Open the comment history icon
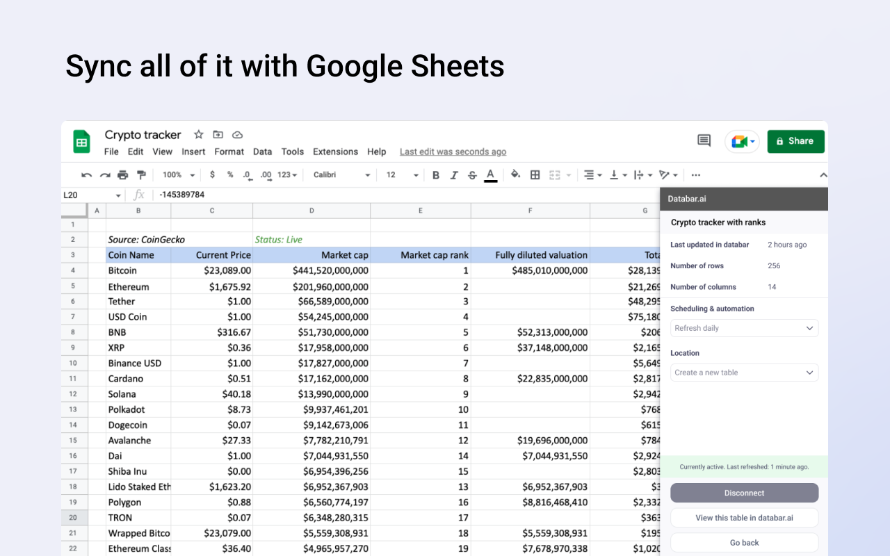Screen dimensions: 890x556 704,141
